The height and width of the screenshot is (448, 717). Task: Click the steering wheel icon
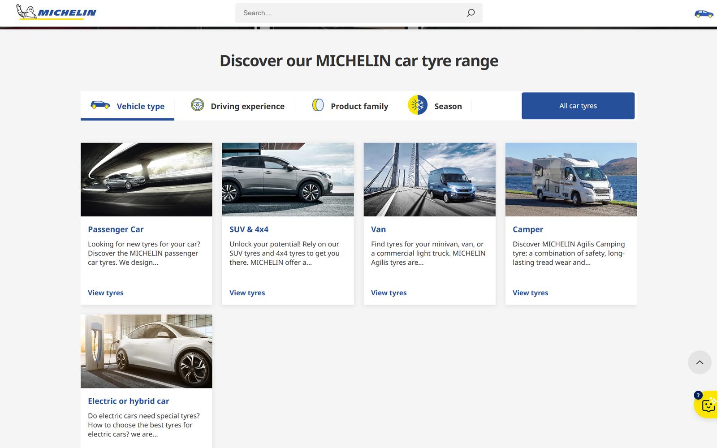198,105
